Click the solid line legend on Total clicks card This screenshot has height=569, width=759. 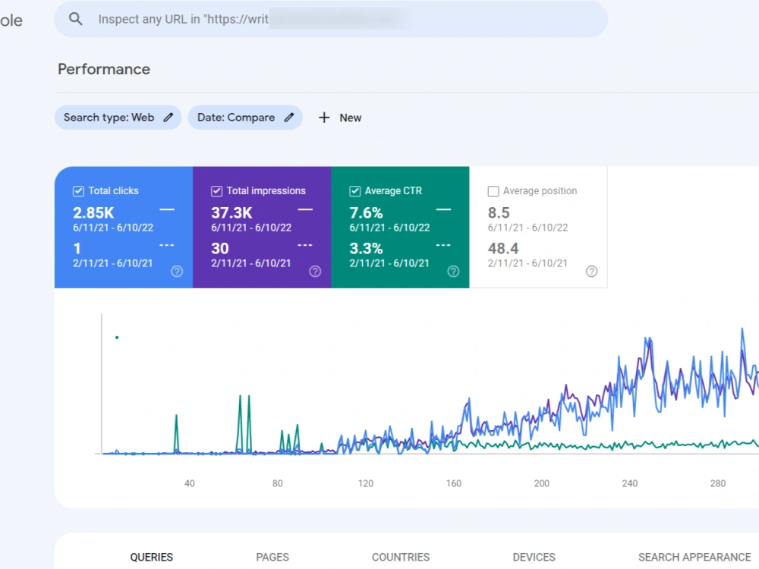167,209
